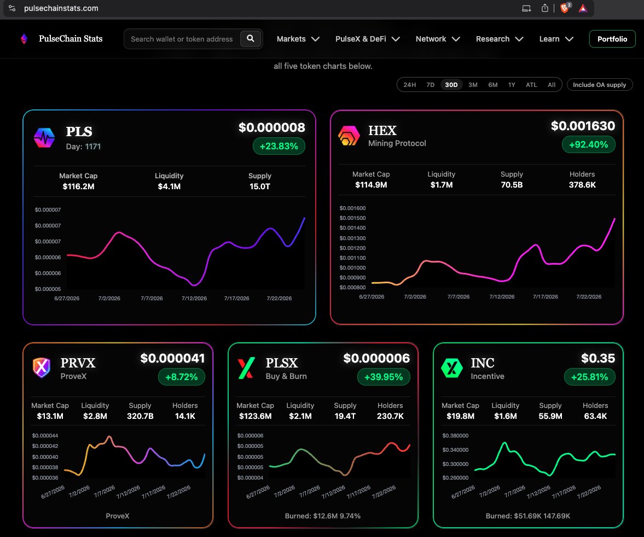The height and width of the screenshot is (537, 644).
Task: Open the PLS token heartbeat icon
Action: point(44,138)
